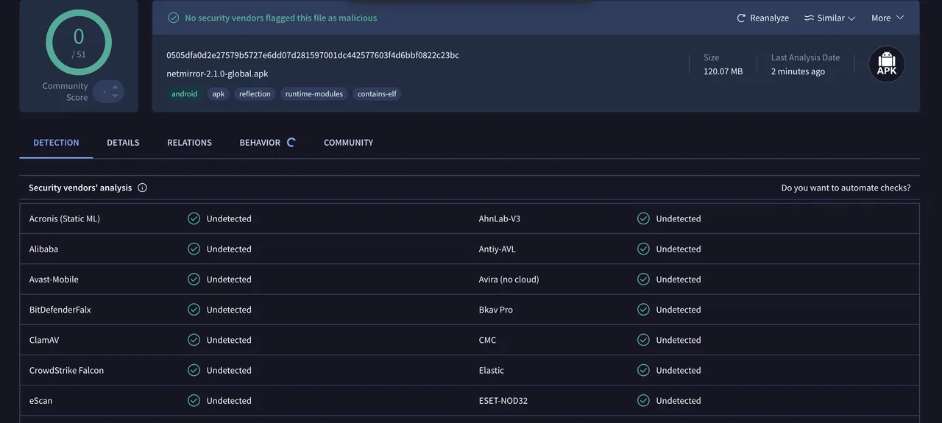The width and height of the screenshot is (942, 423).
Task: Click the AhnLab-V3 undetected check icon
Action: click(x=643, y=218)
